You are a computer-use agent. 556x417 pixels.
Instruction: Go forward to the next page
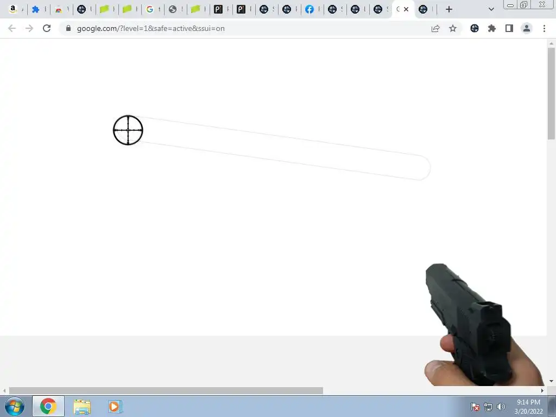click(x=29, y=28)
